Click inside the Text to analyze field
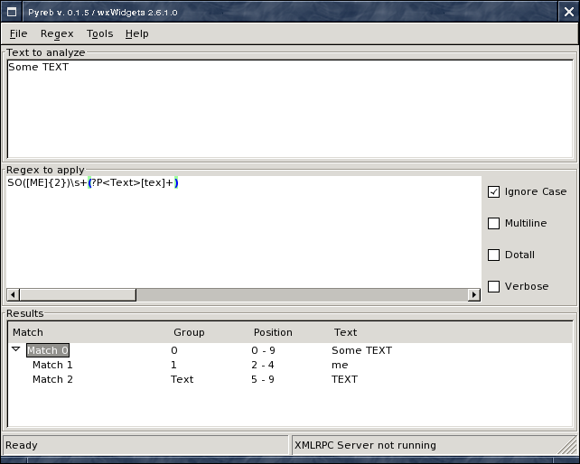 pyautogui.click(x=289, y=108)
